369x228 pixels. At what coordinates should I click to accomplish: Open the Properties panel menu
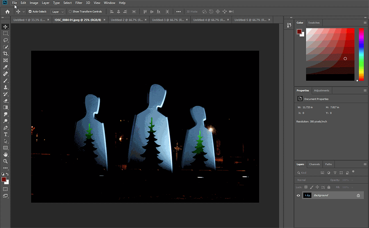tap(365, 90)
